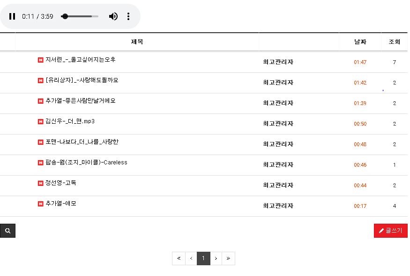Click the audio progress slider
The height and width of the screenshot is (276, 410).
80,16
